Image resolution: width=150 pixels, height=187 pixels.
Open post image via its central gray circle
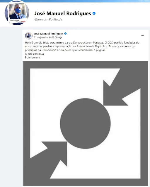(x=85, y=123)
